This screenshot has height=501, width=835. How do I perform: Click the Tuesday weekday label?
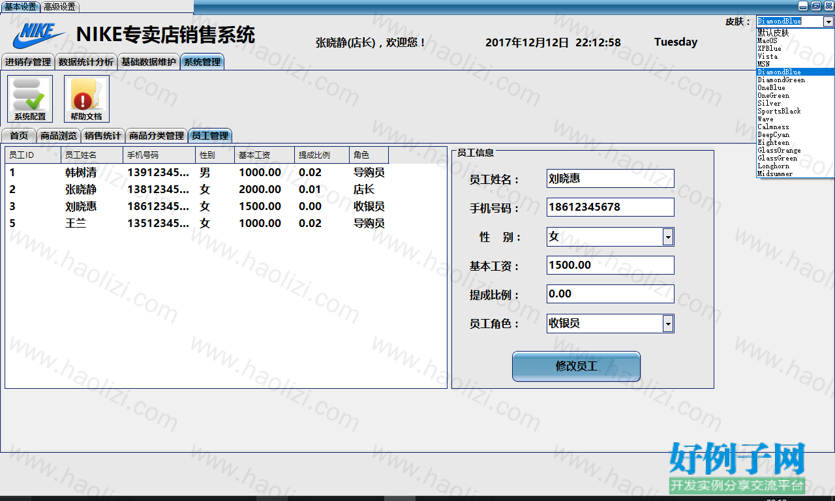[x=676, y=42]
